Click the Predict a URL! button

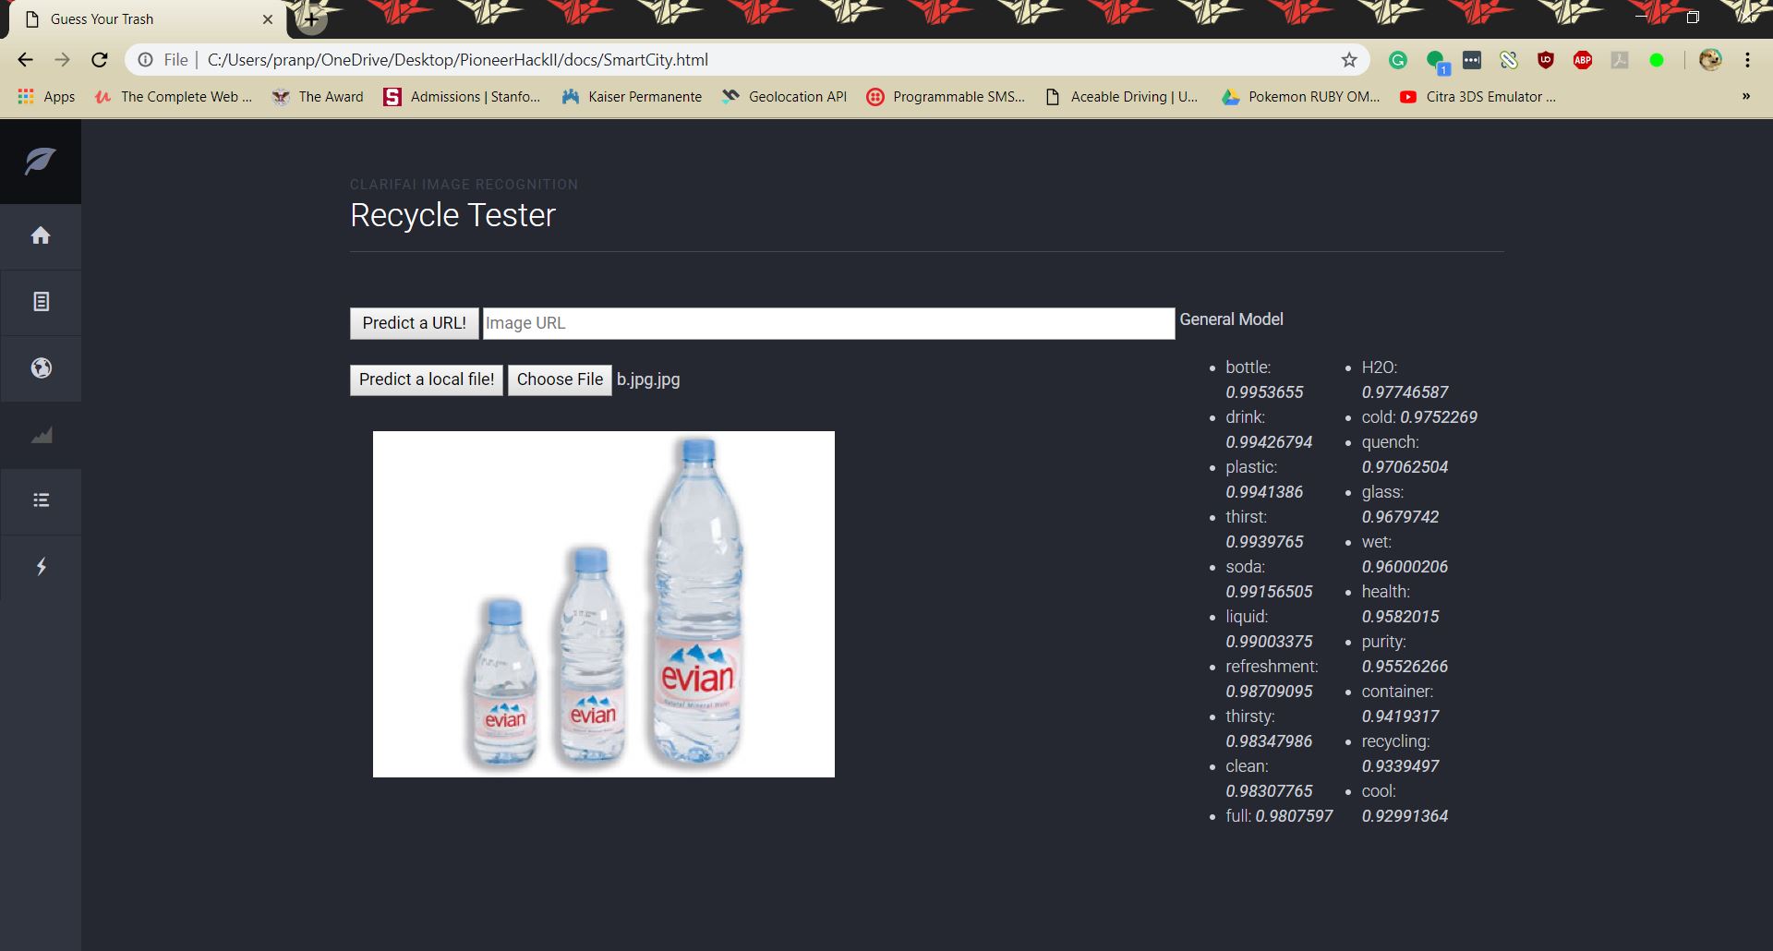(414, 323)
